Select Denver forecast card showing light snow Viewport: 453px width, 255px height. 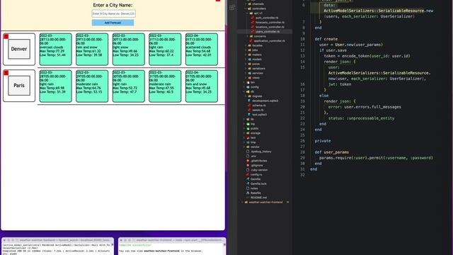[x=129, y=49]
